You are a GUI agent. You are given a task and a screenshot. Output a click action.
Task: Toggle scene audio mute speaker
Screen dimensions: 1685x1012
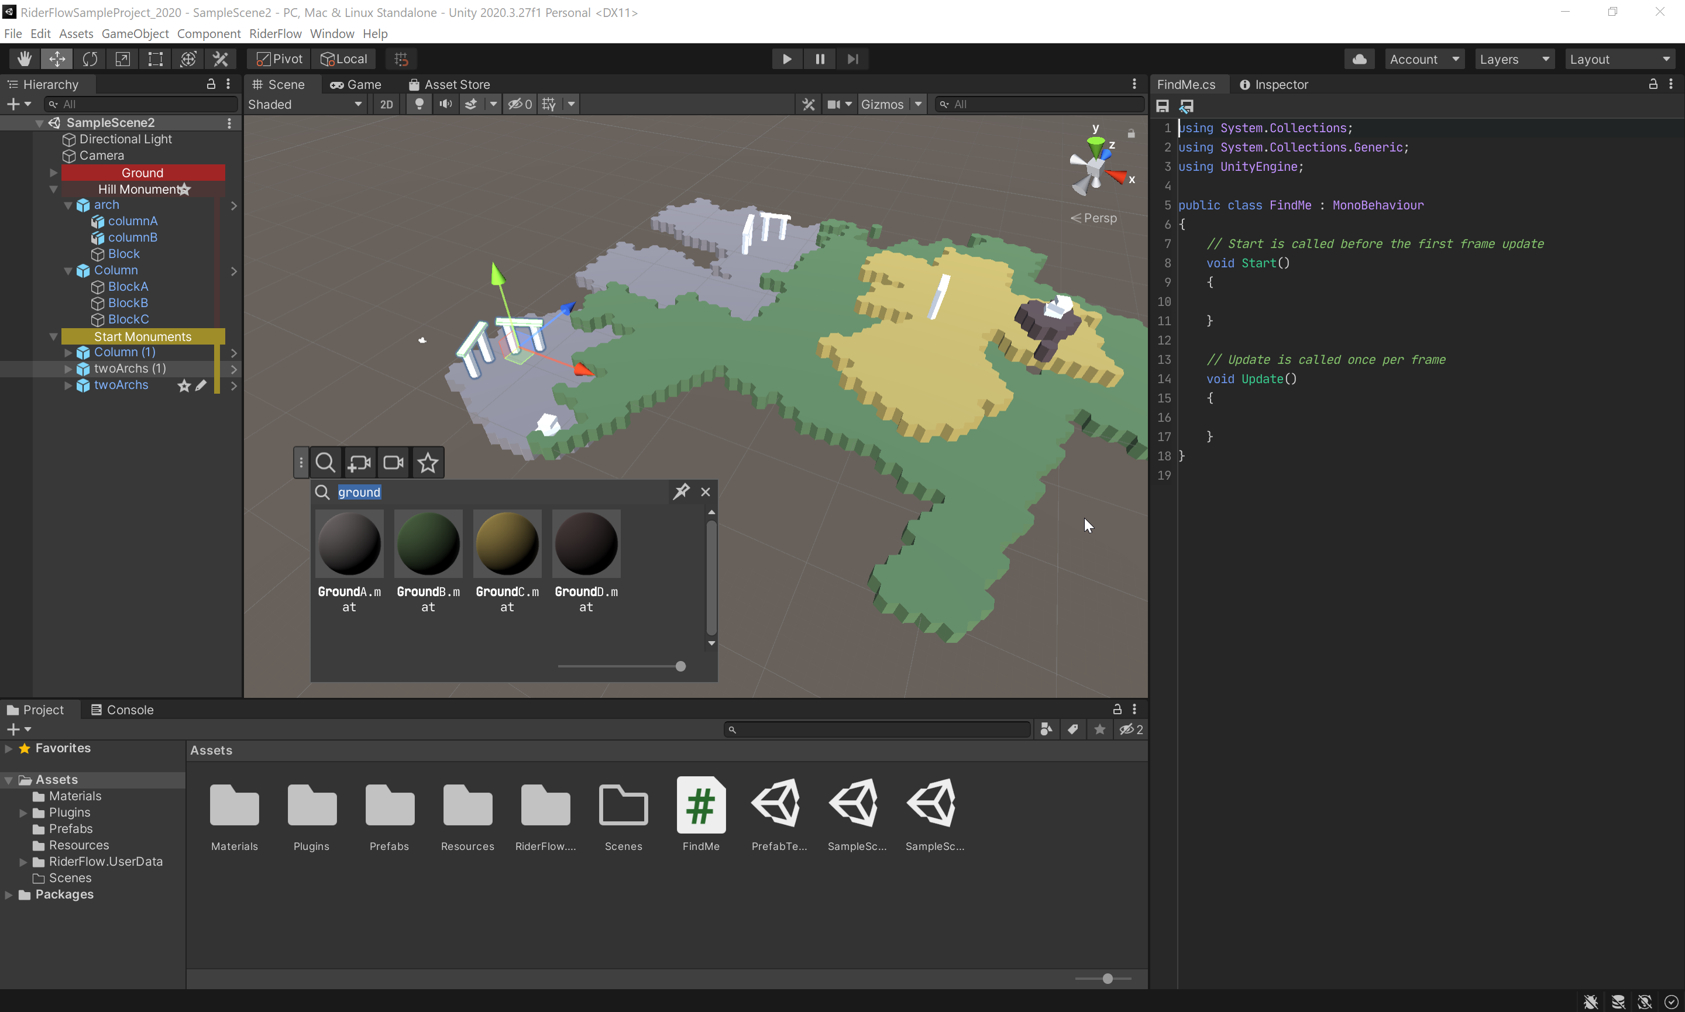(445, 104)
